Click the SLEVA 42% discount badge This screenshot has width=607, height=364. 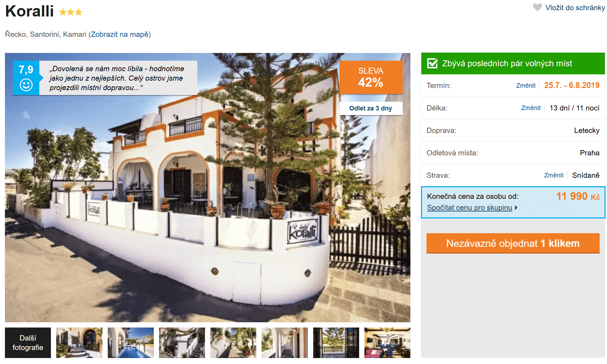click(x=371, y=77)
